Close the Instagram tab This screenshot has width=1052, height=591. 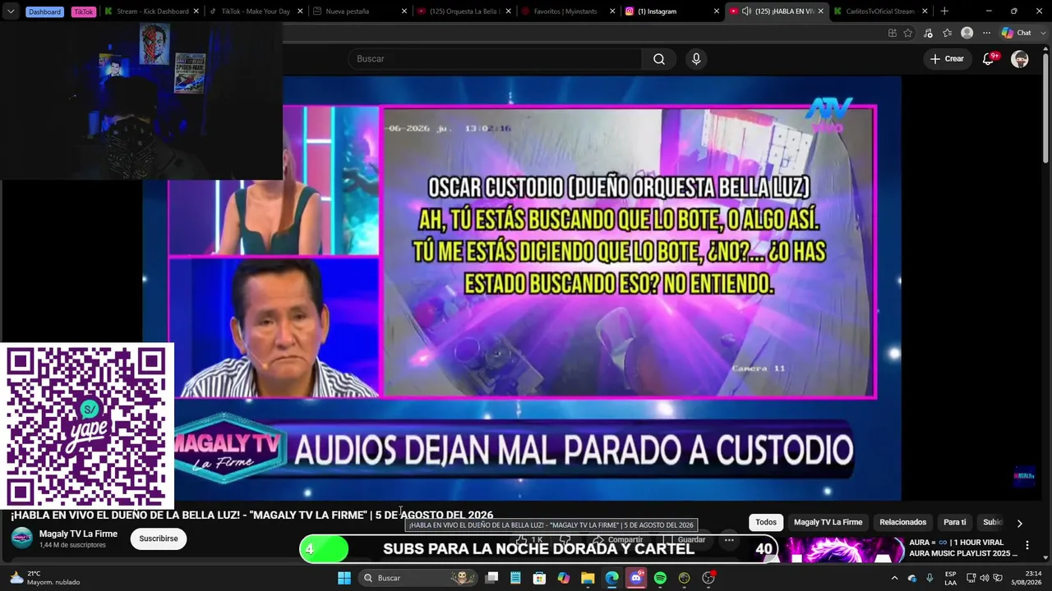point(717,11)
